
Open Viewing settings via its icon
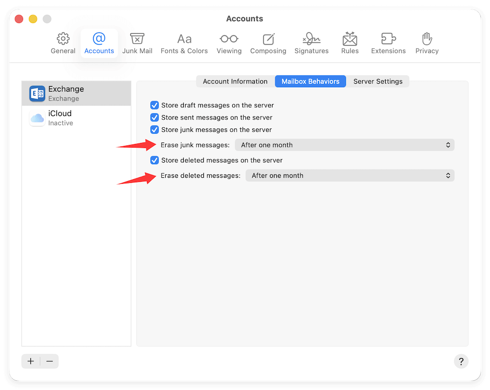(229, 43)
